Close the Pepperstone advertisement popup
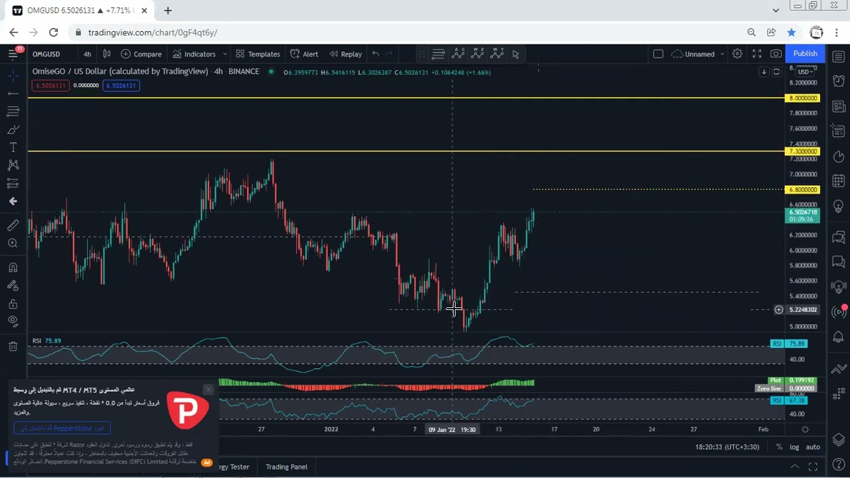 tap(209, 390)
